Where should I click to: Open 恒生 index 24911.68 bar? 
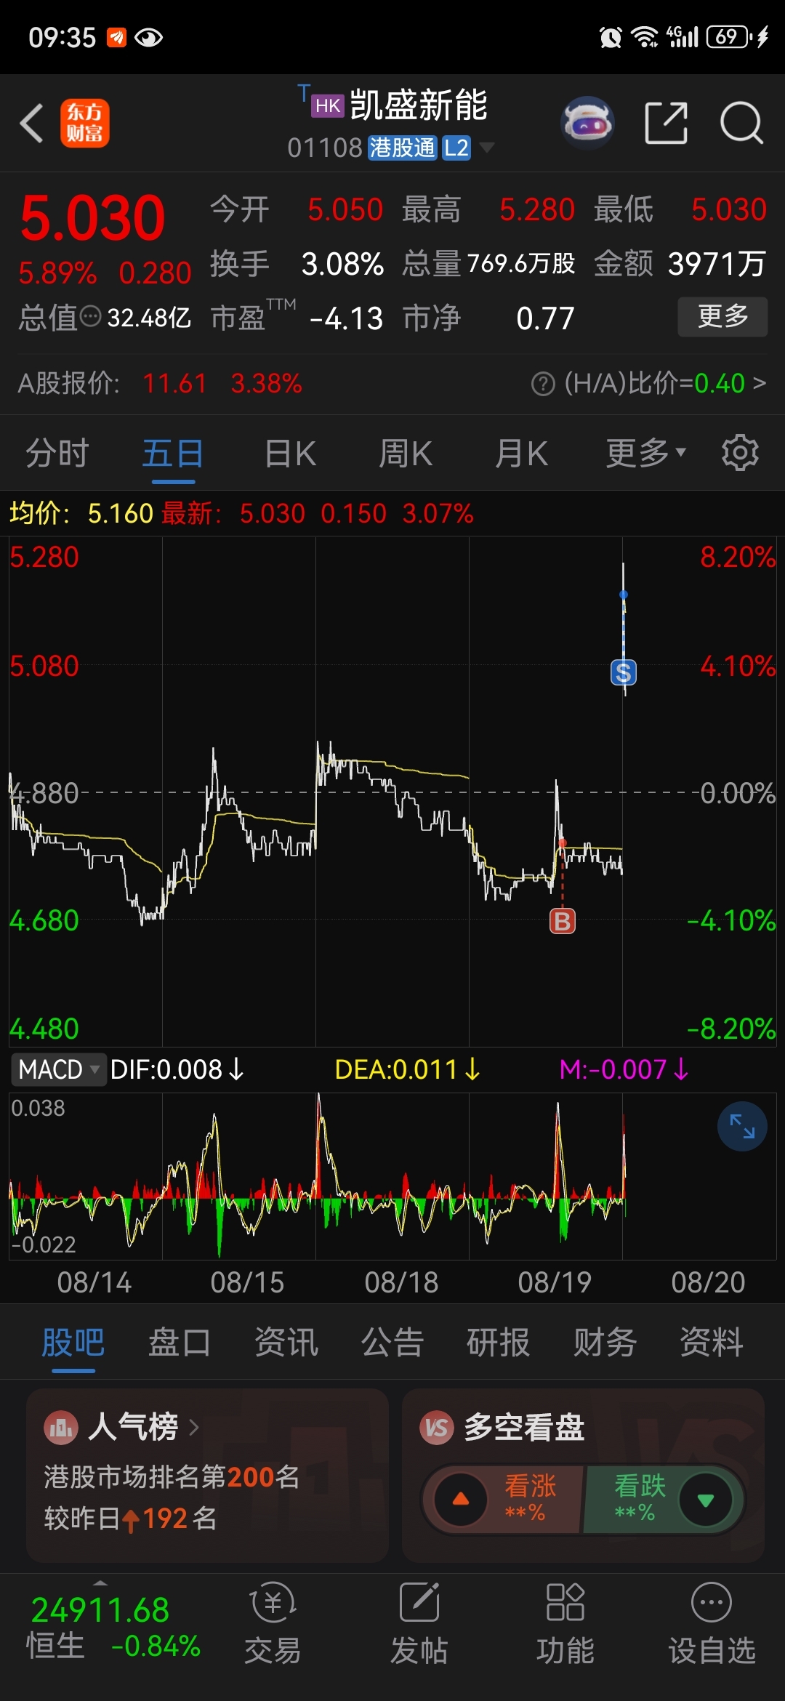coord(113,1628)
